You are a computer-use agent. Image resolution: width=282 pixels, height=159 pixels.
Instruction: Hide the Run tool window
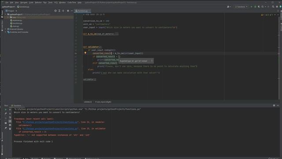278,106
